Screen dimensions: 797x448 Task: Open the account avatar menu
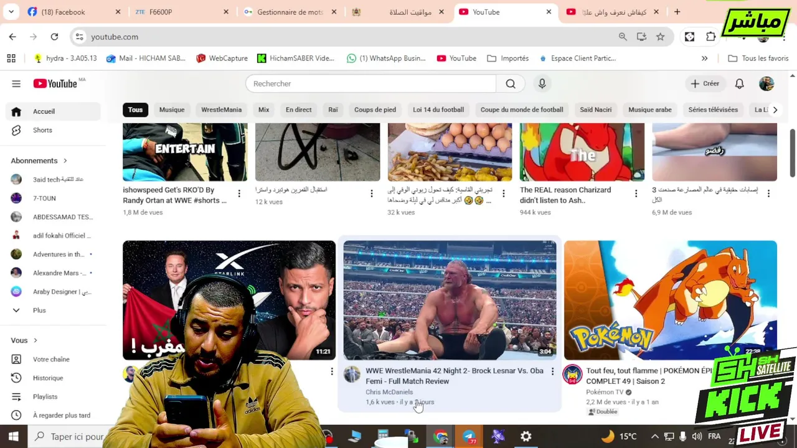[766, 83]
